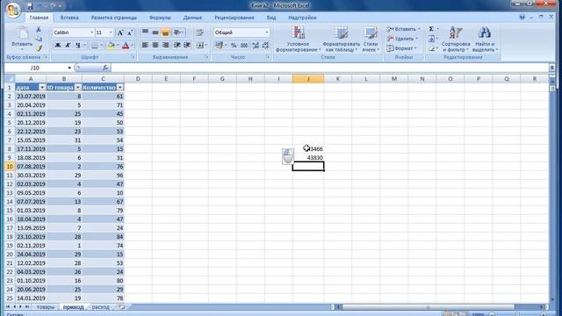Open Найти и выделить binoculars menu
The image size is (562, 316).
pos(485,39)
